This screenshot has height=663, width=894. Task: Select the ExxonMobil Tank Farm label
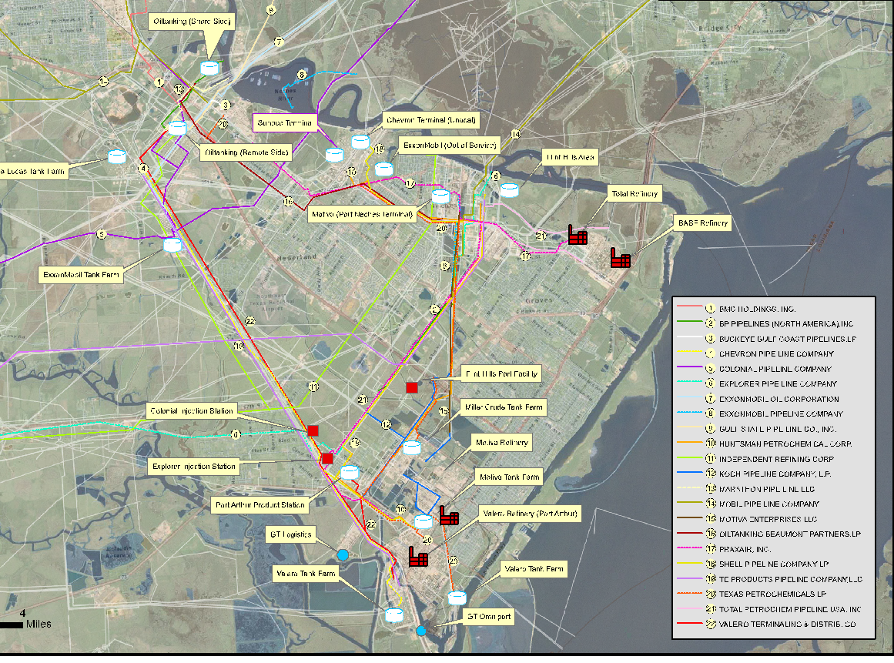[81, 275]
